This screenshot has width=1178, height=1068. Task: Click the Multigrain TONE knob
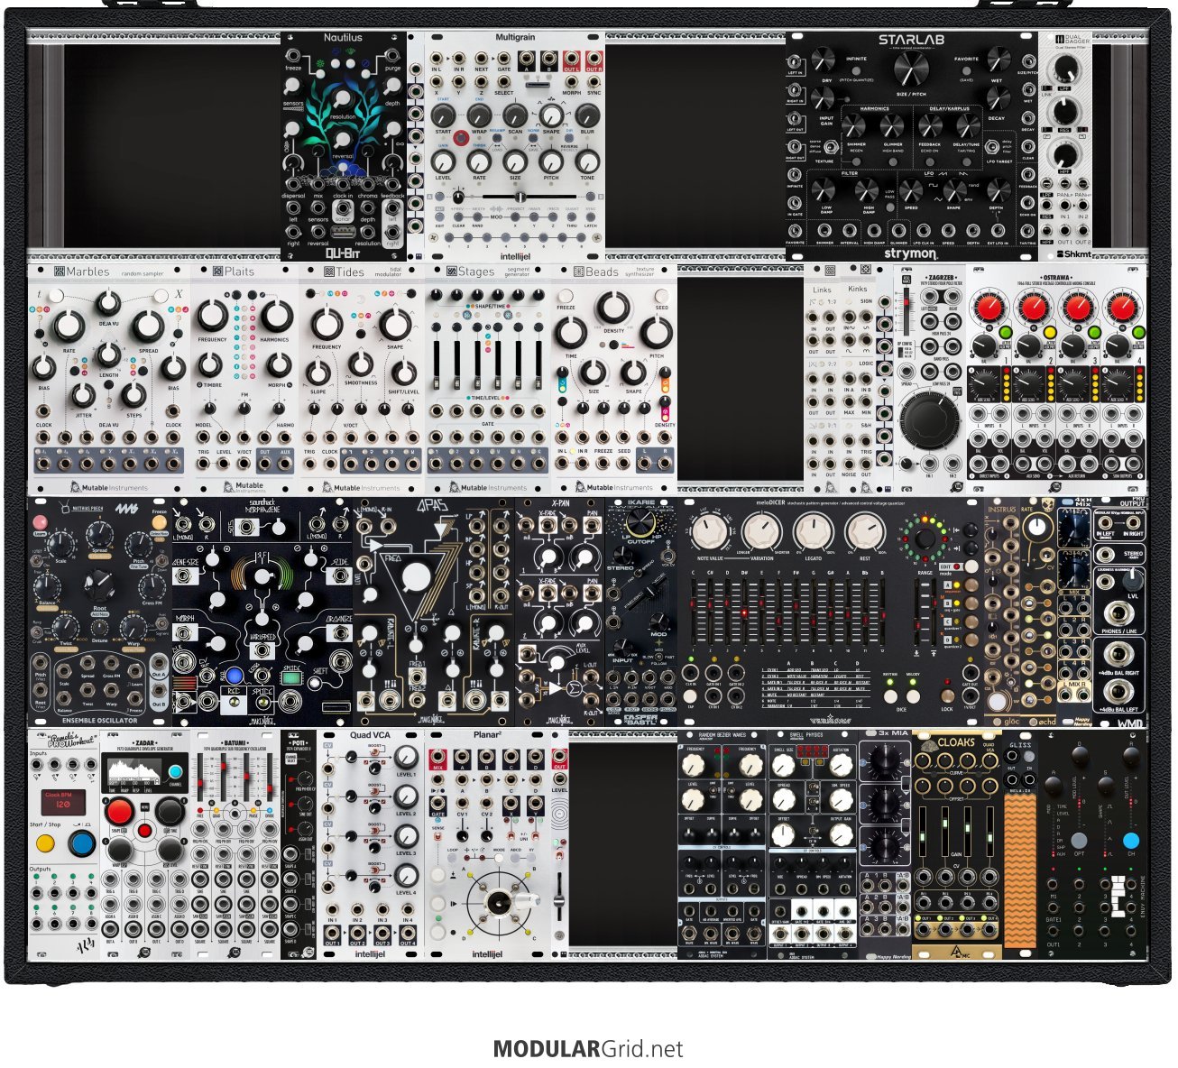pyautogui.click(x=587, y=161)
